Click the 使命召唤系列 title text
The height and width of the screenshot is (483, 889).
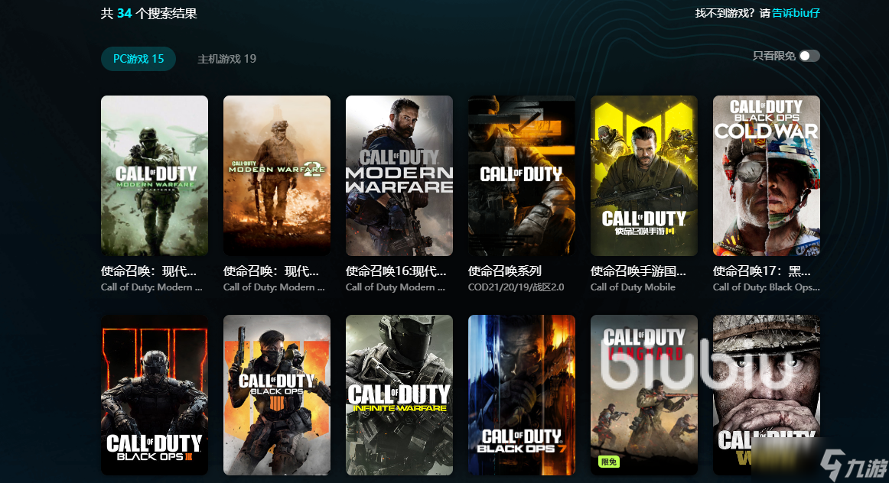(x=505, y=271)
